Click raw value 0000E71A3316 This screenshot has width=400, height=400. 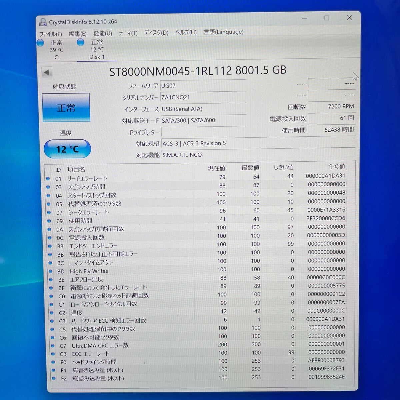[326, 210]
